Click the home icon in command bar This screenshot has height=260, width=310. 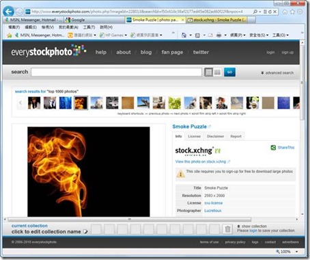click(184, 35)
